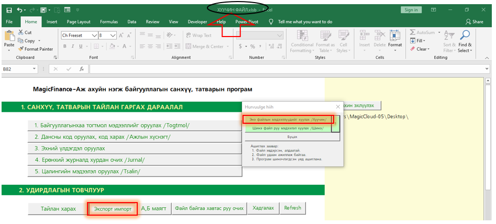Open the File menu

tap(9, 22)
